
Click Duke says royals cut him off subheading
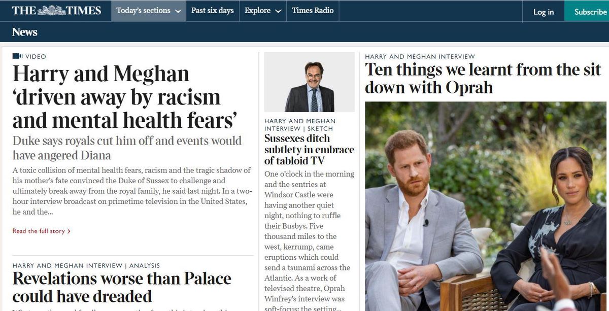(x=127, y=148)
